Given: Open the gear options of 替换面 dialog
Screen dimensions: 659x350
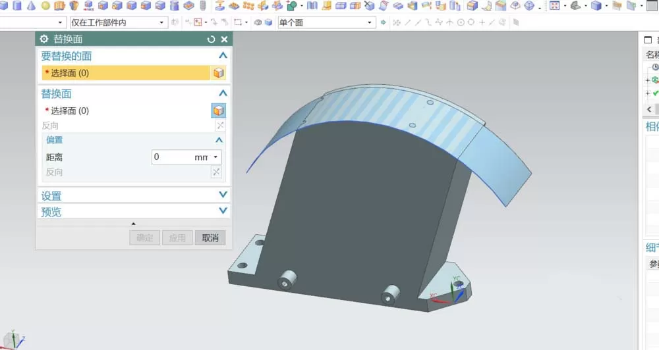Looking at the screenshot, I should coord(44,39).
